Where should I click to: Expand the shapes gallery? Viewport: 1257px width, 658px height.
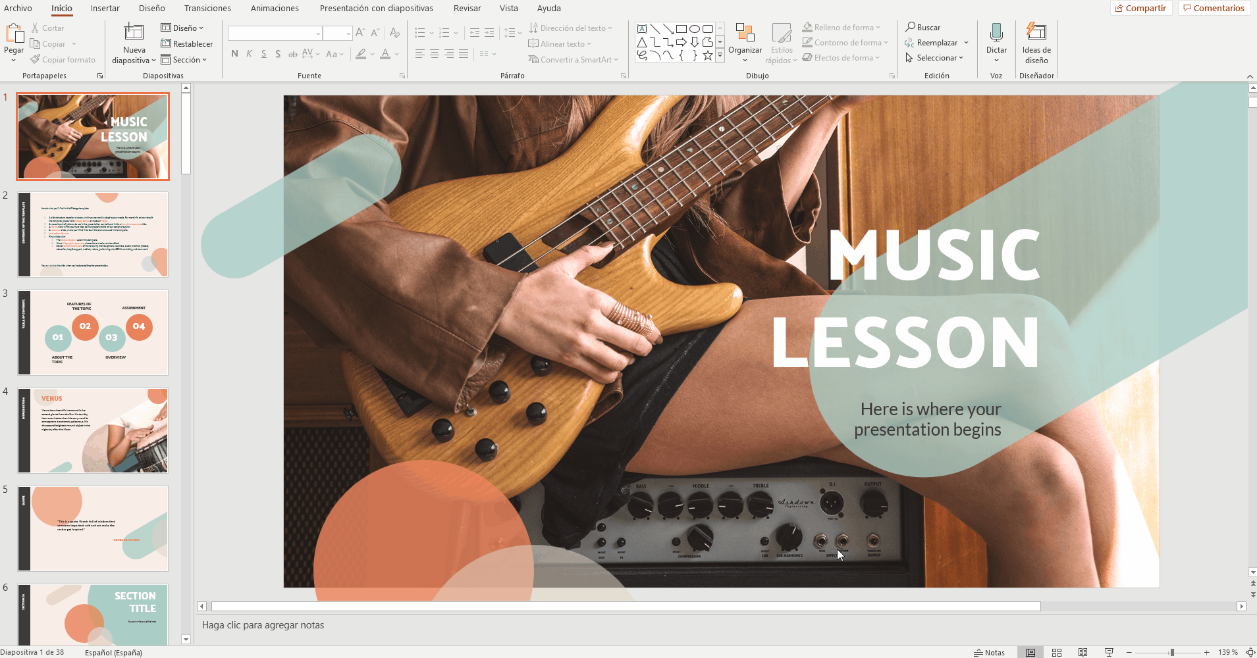[x=720, y=56]
